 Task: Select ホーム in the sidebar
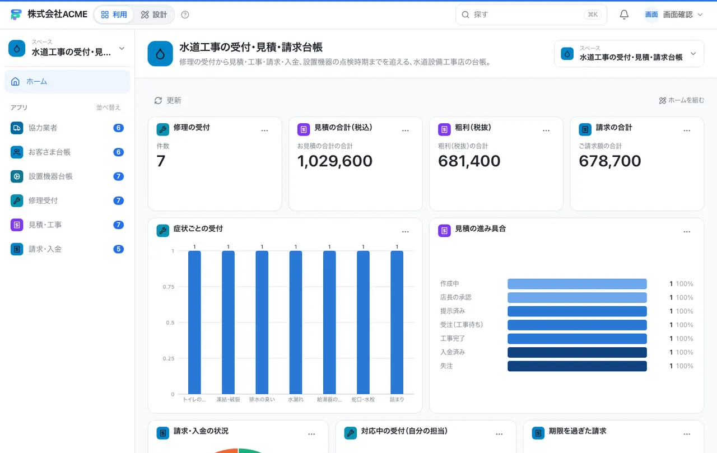coord(67,81)
